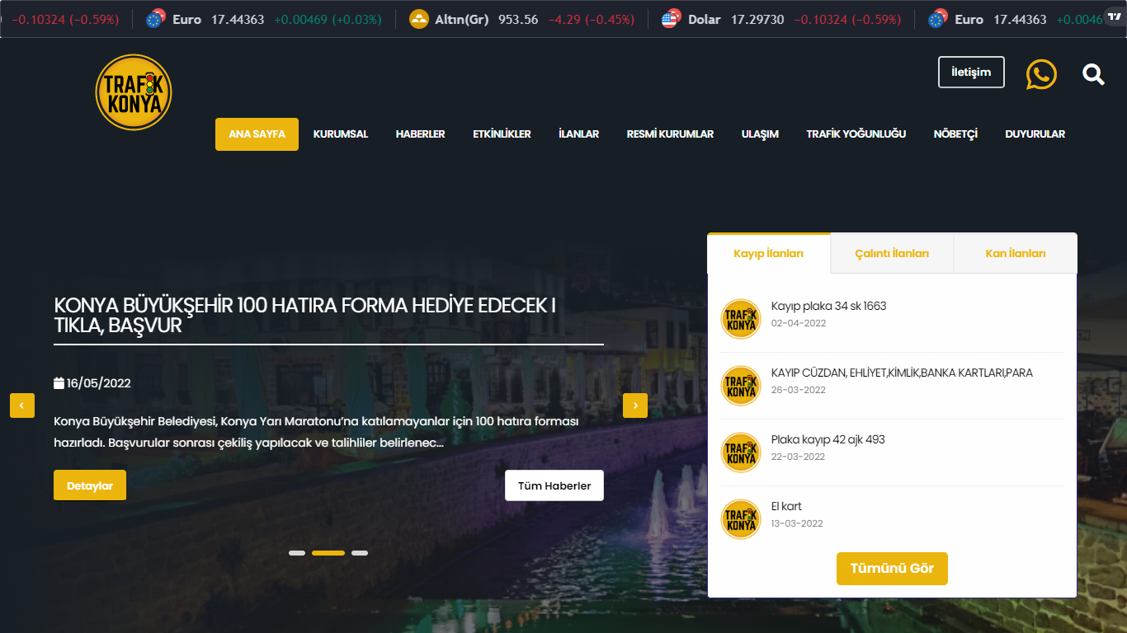1127x633 pixels.
Task: Click the Trafik Konya logo
Action: (134, 92)
